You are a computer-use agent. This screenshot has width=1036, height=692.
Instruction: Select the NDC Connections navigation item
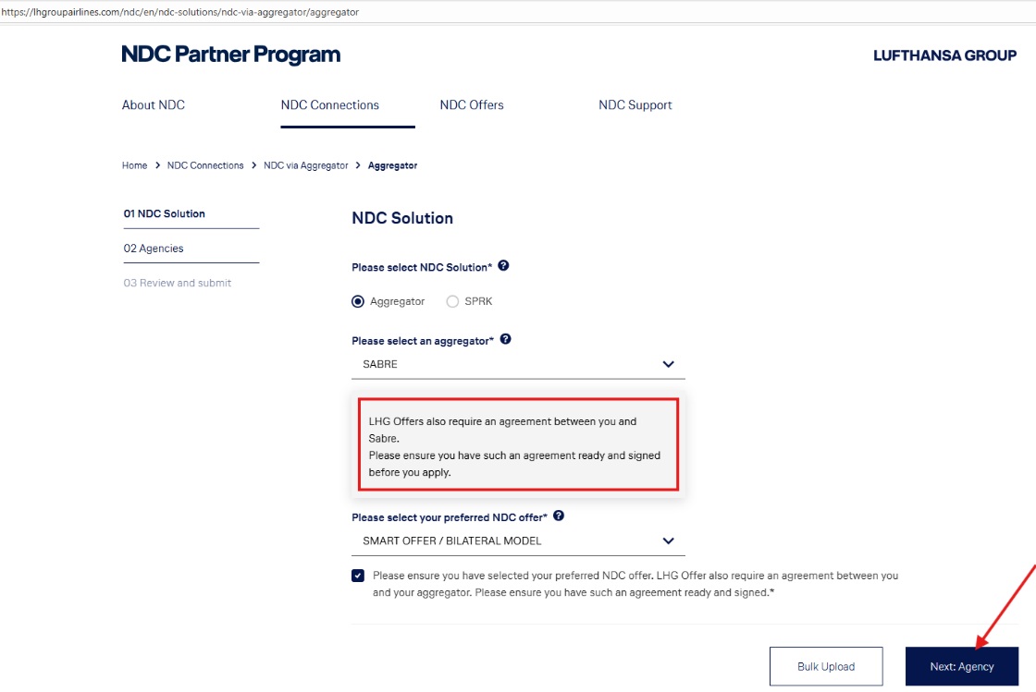329,104
